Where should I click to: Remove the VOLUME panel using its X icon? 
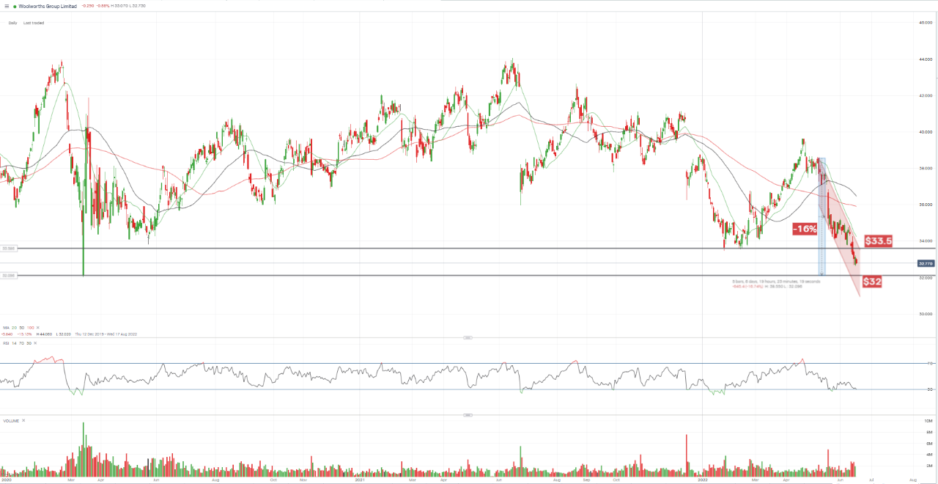pos(23,420)
